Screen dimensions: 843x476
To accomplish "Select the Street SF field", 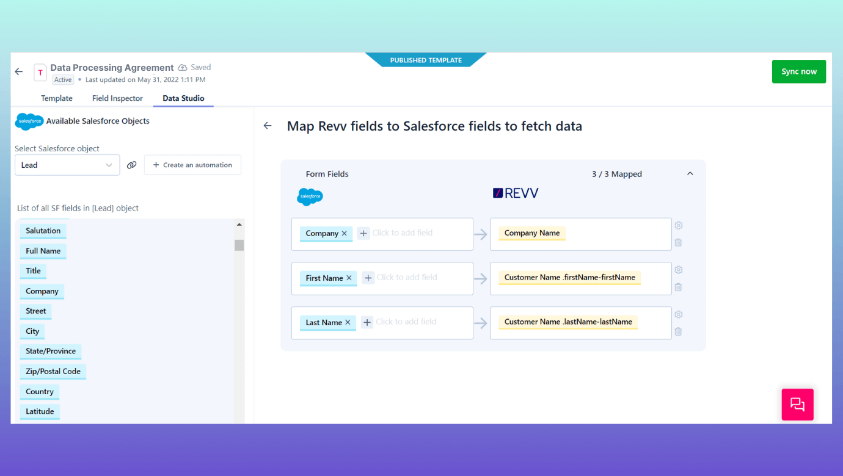I will point(35,311).
